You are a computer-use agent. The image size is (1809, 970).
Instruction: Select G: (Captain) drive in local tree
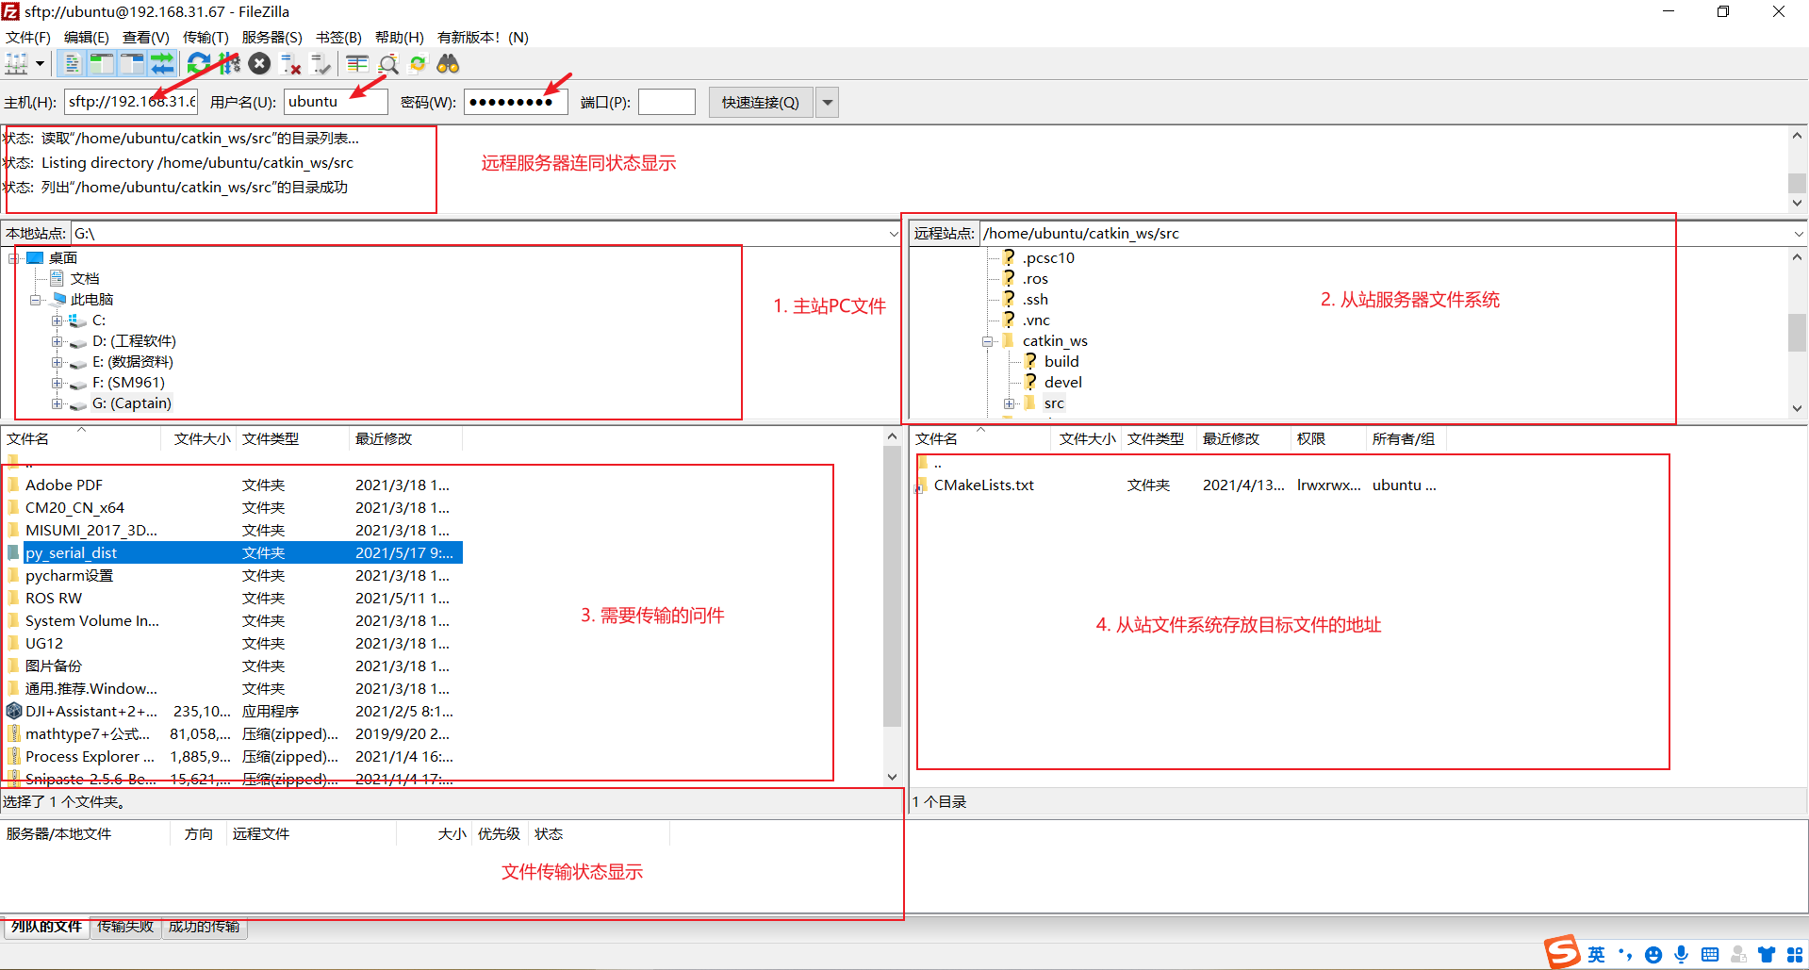131,403
